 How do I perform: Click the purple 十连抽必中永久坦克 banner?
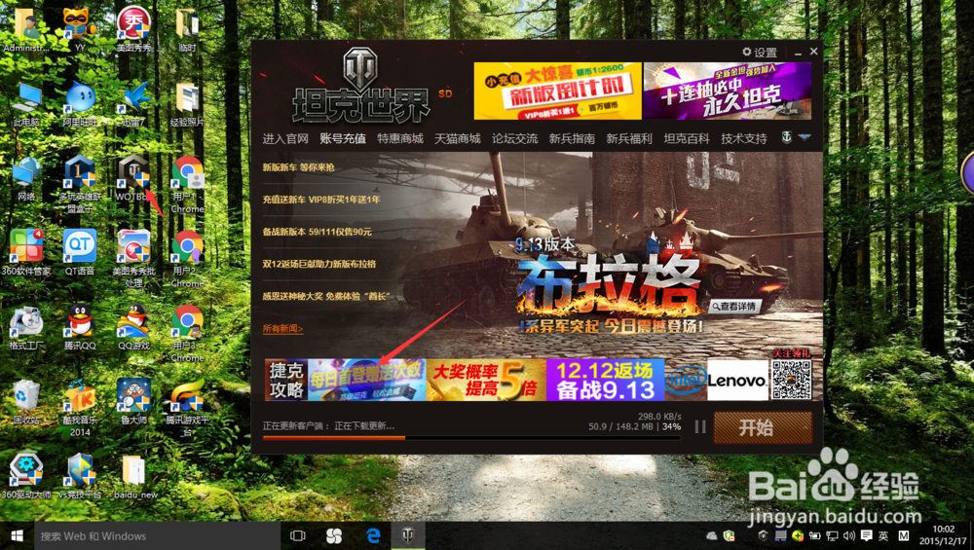click(x=728, y=91)
